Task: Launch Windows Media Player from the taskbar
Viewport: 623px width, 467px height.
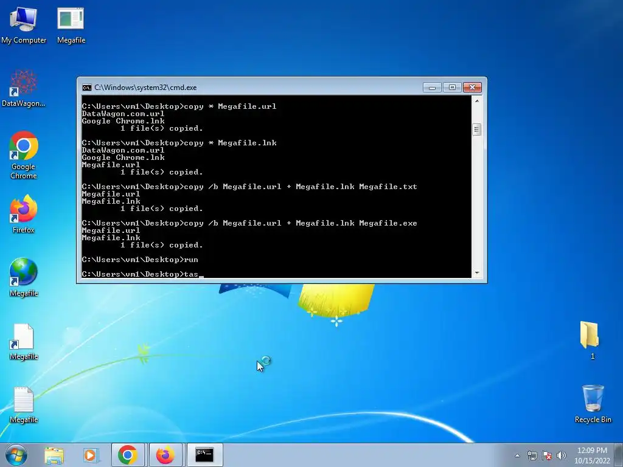Action: [91, 455]
